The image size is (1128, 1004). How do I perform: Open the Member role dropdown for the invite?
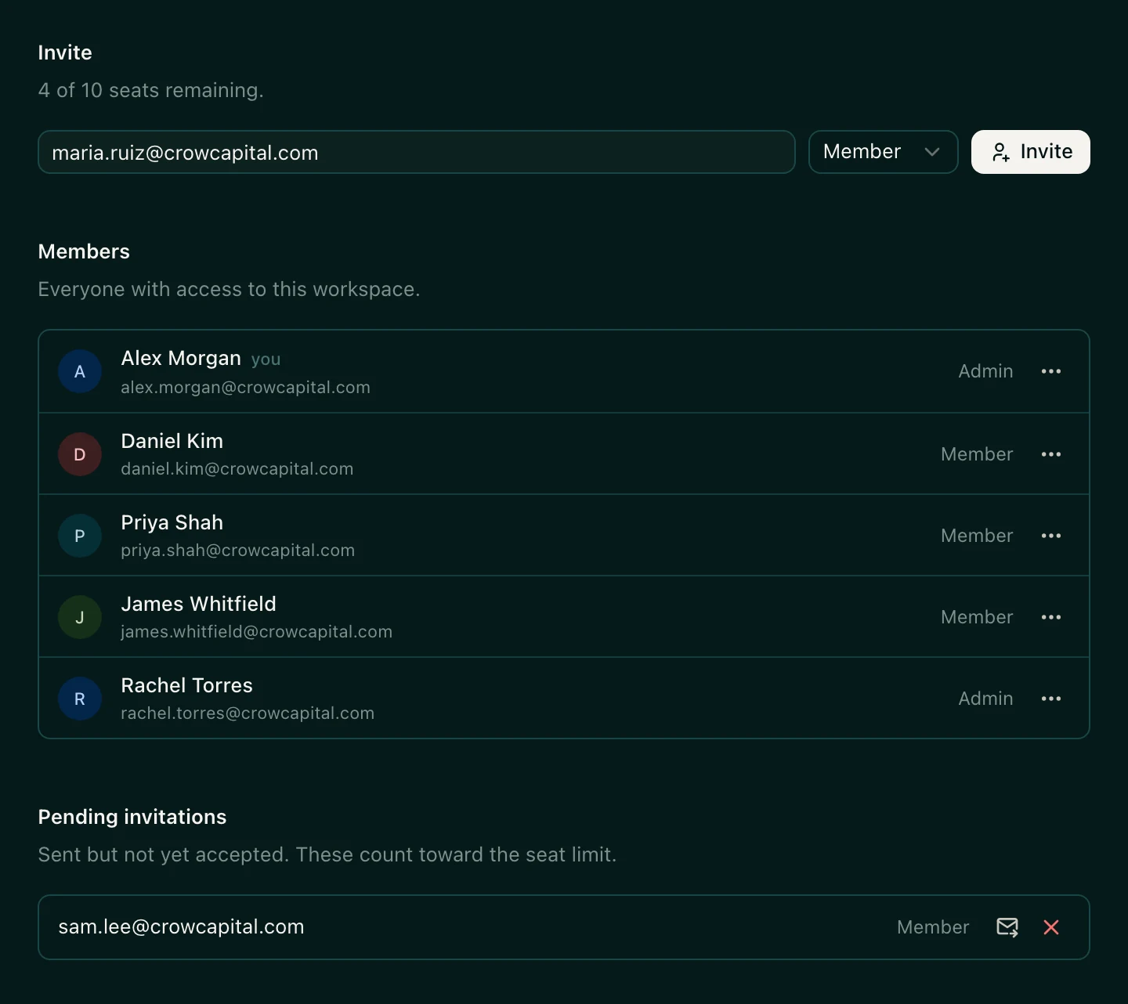(883, 152)
